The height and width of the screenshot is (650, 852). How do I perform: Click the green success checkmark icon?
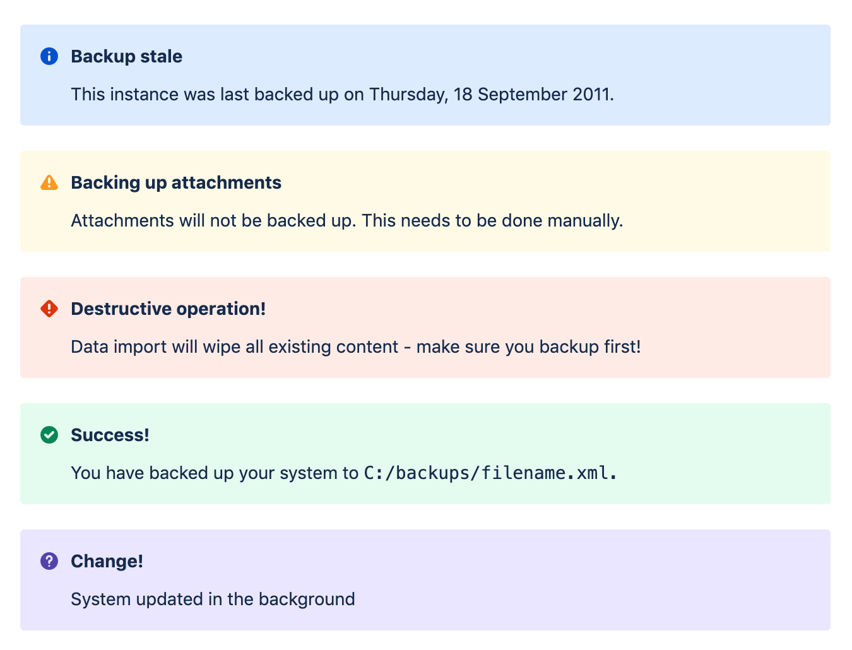coord(49,435)
